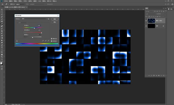
Task: Open the 图像 Image menu
Action: pyautogui.click(x=15, y=1)
